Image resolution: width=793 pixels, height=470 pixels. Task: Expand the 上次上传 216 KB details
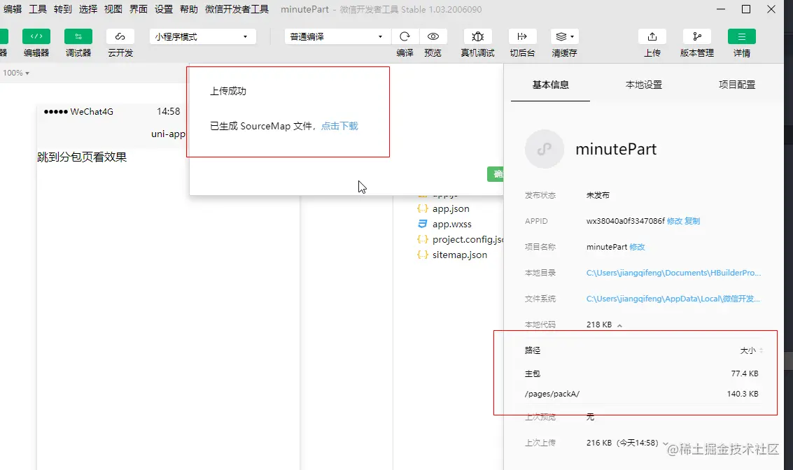(x=665, y=443)
